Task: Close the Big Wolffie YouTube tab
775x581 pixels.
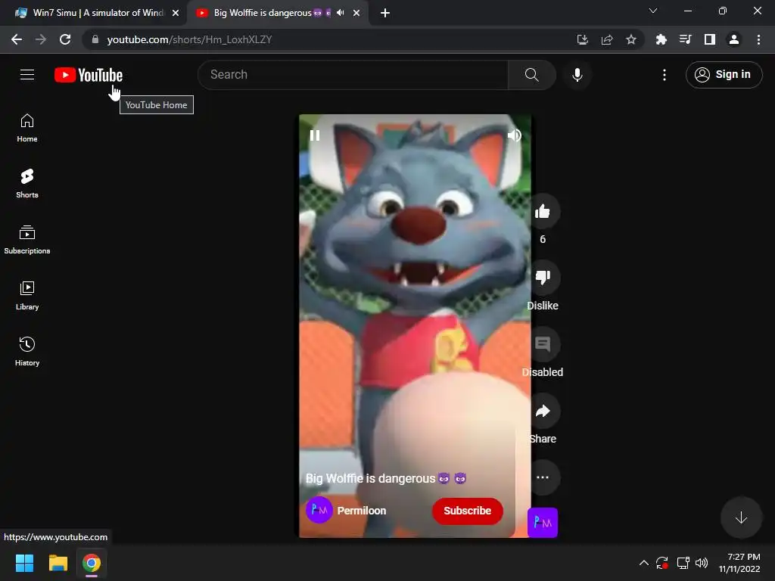Action: click(356, 13)
